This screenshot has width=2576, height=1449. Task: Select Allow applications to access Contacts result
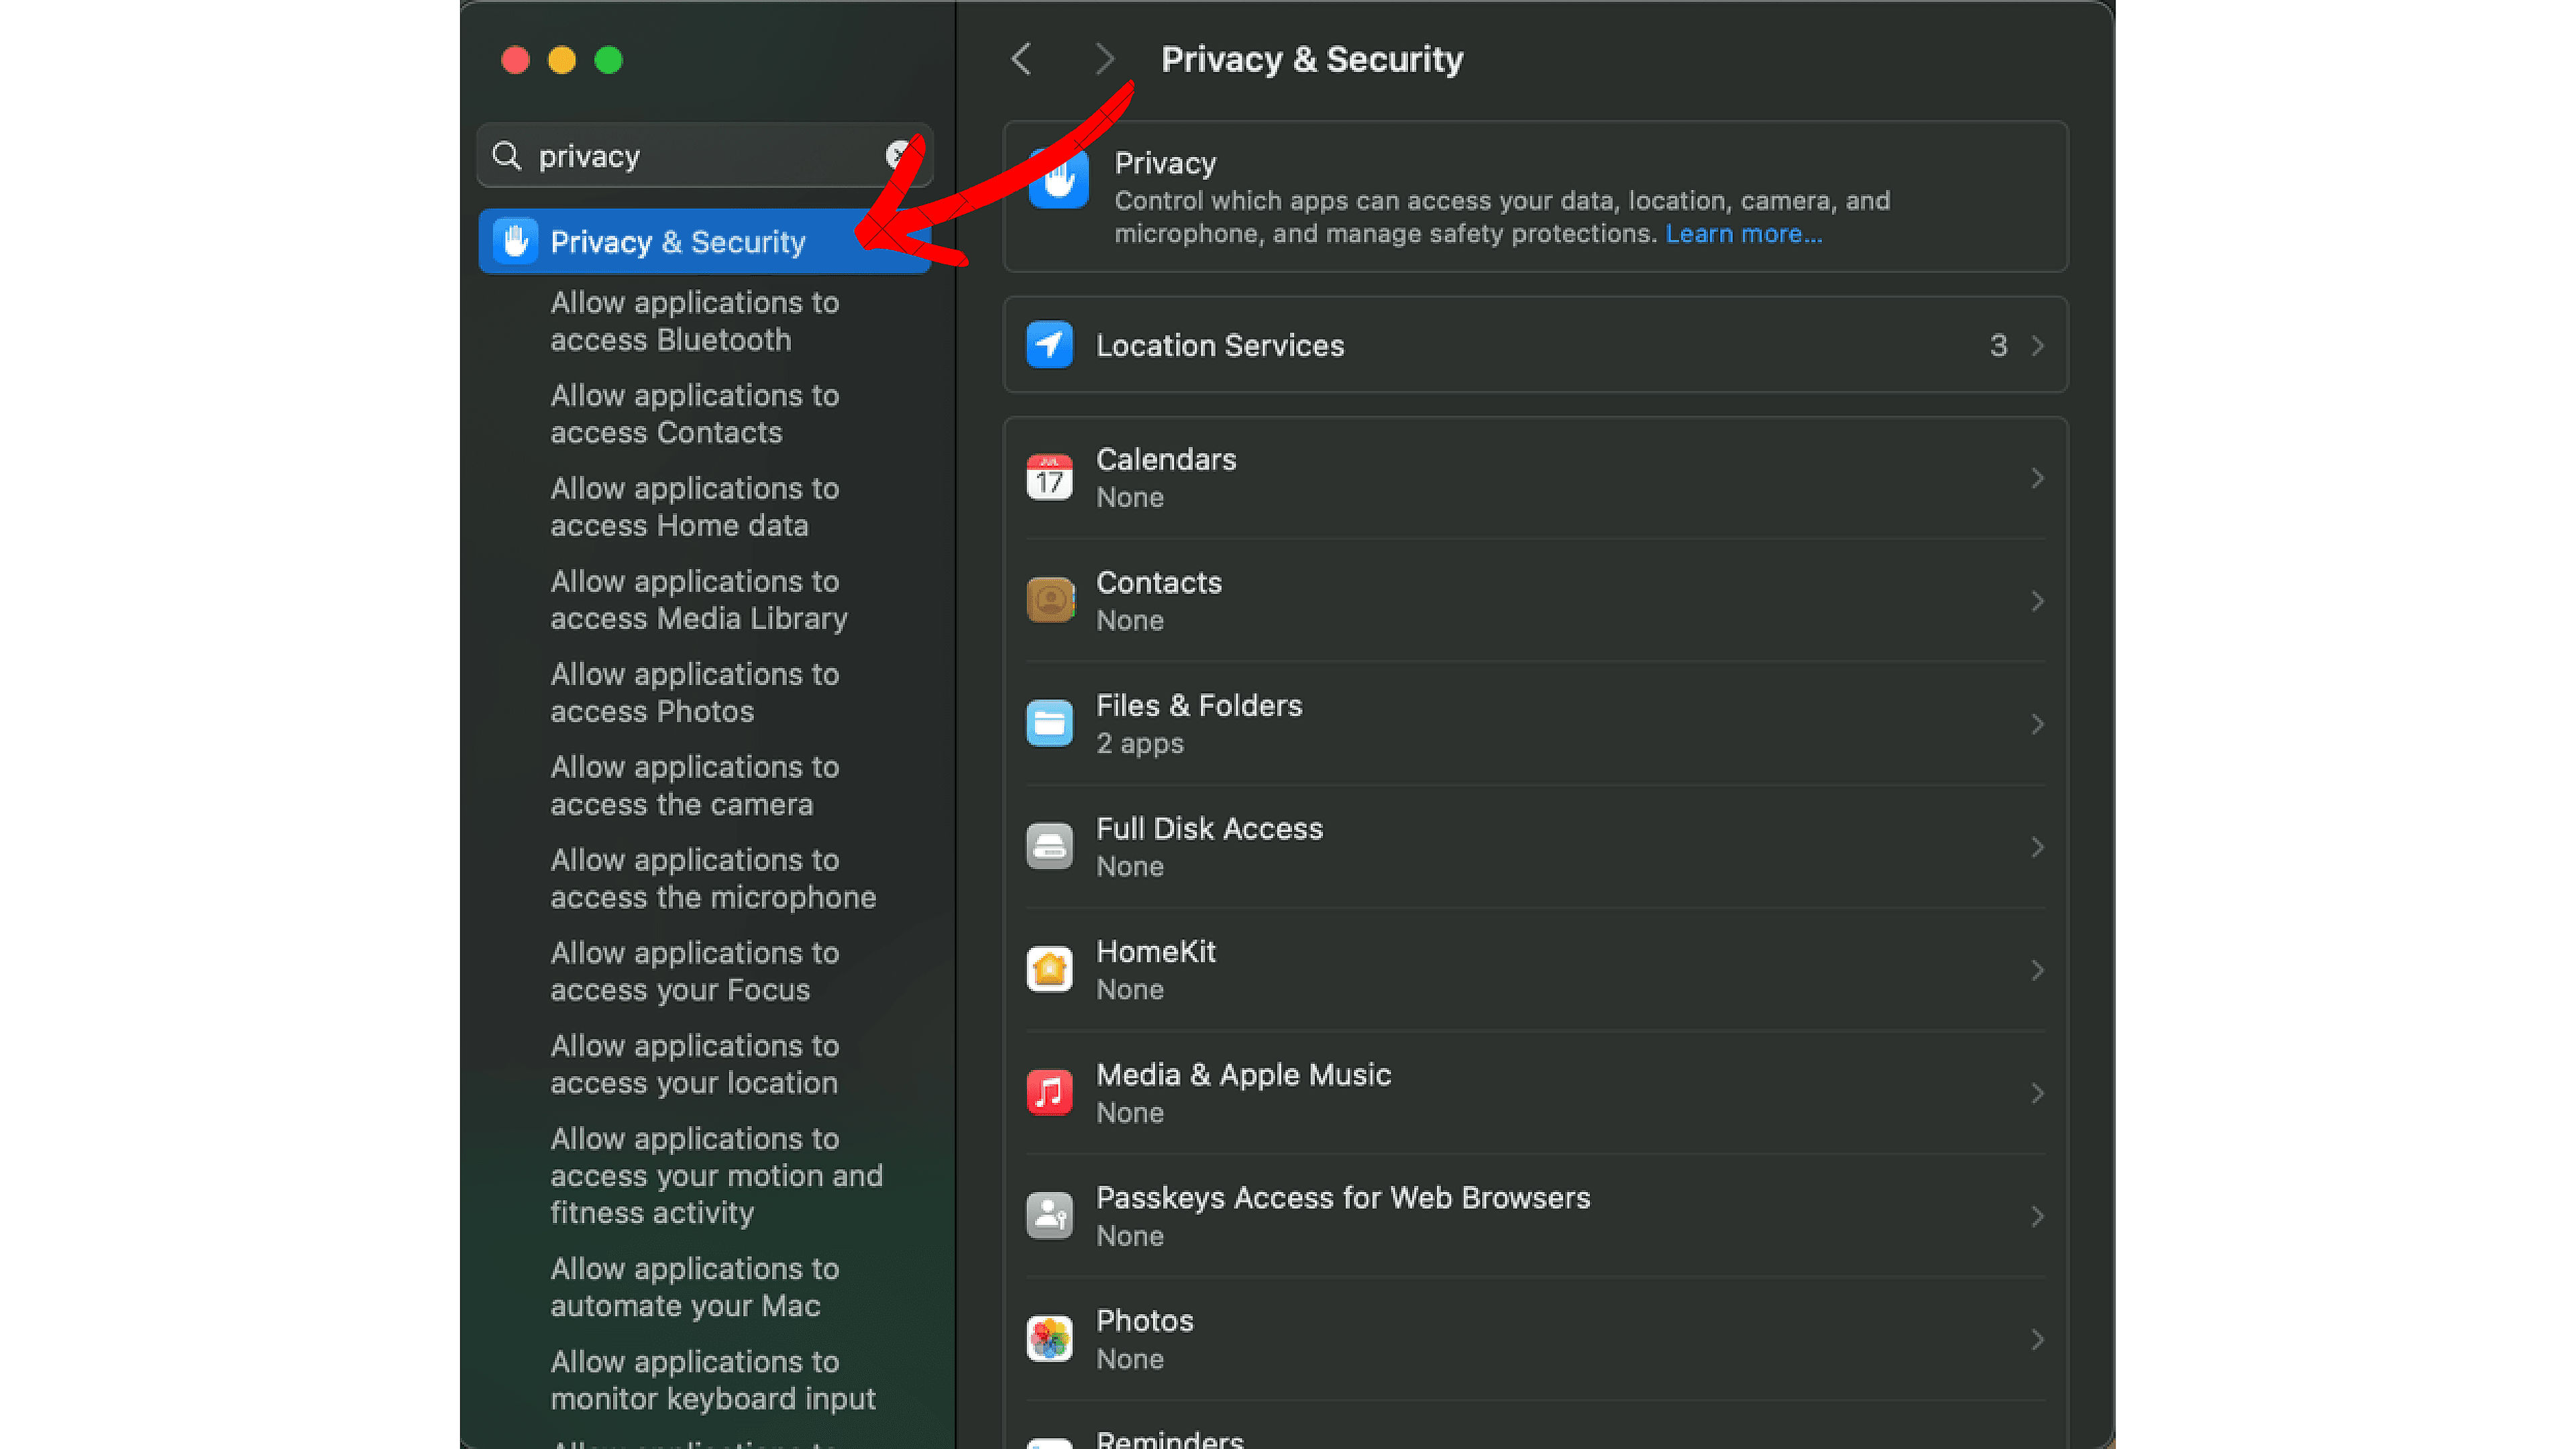pos(695,414)
